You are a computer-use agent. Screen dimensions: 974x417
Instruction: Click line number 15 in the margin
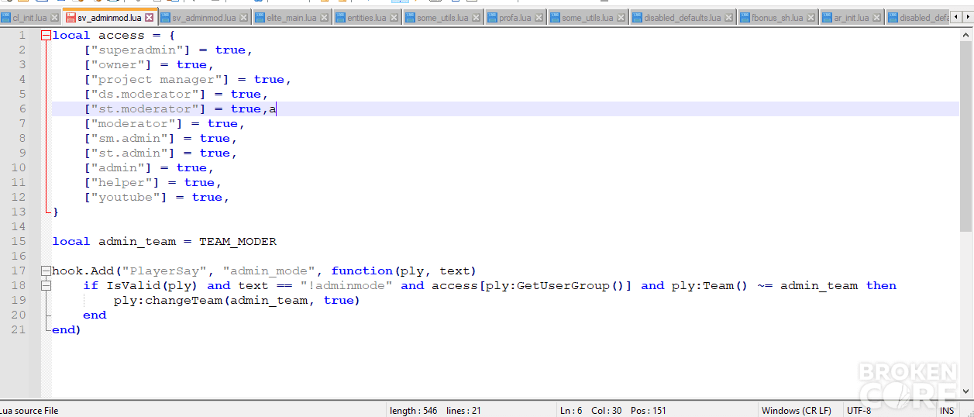(x=19, y=241)
